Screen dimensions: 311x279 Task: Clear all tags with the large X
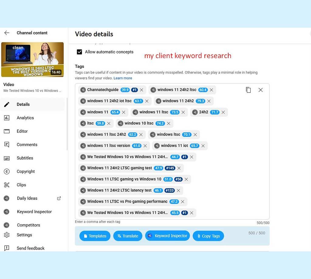click(x=261, y=90)
